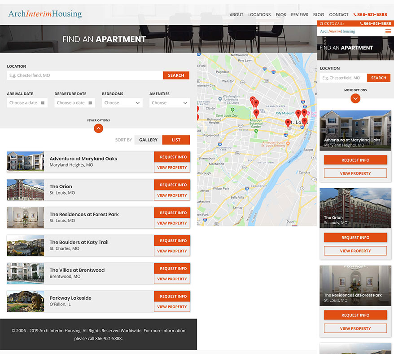394x354 pixels.
Task: Click Search button beside the location field
Action: point(176,75)
